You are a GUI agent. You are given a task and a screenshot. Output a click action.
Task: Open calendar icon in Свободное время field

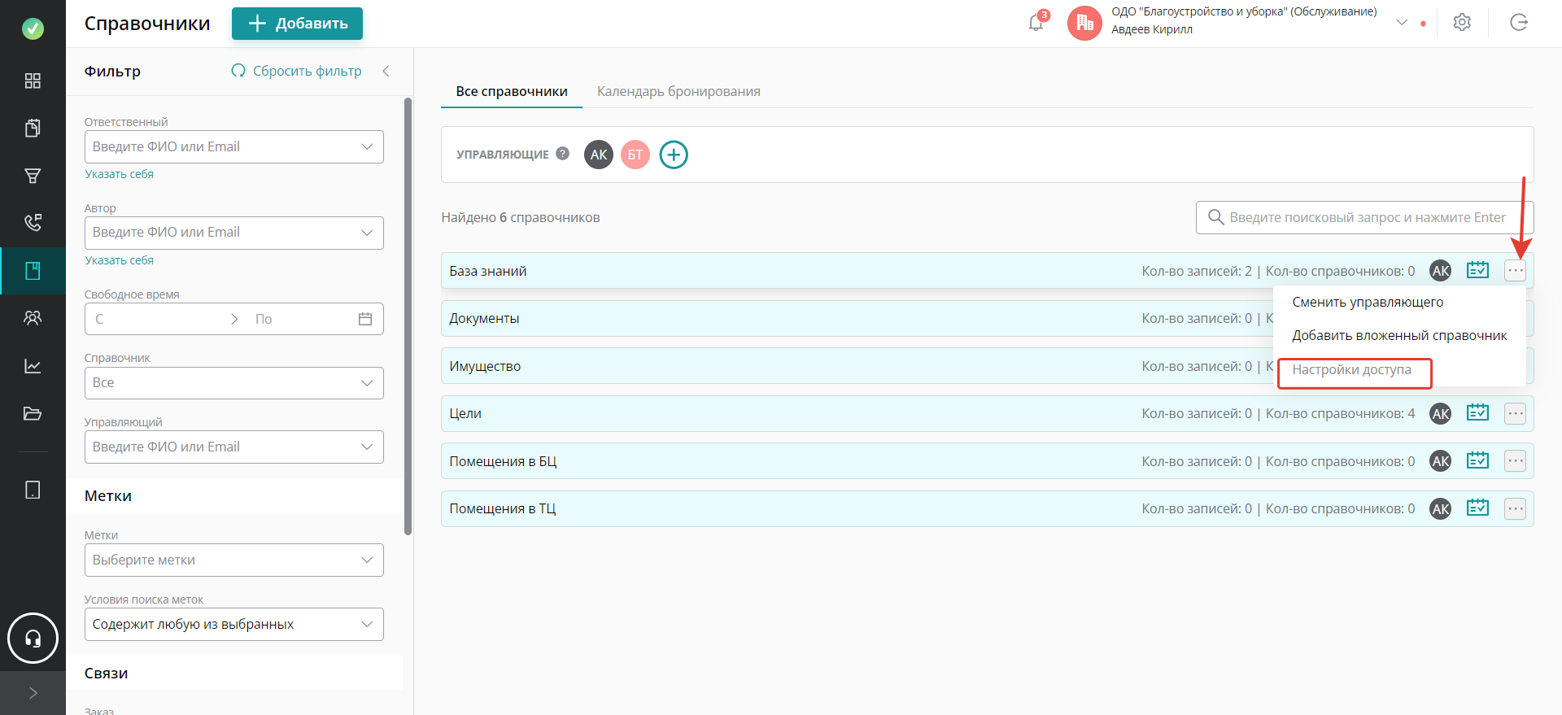tap(365, 319)
